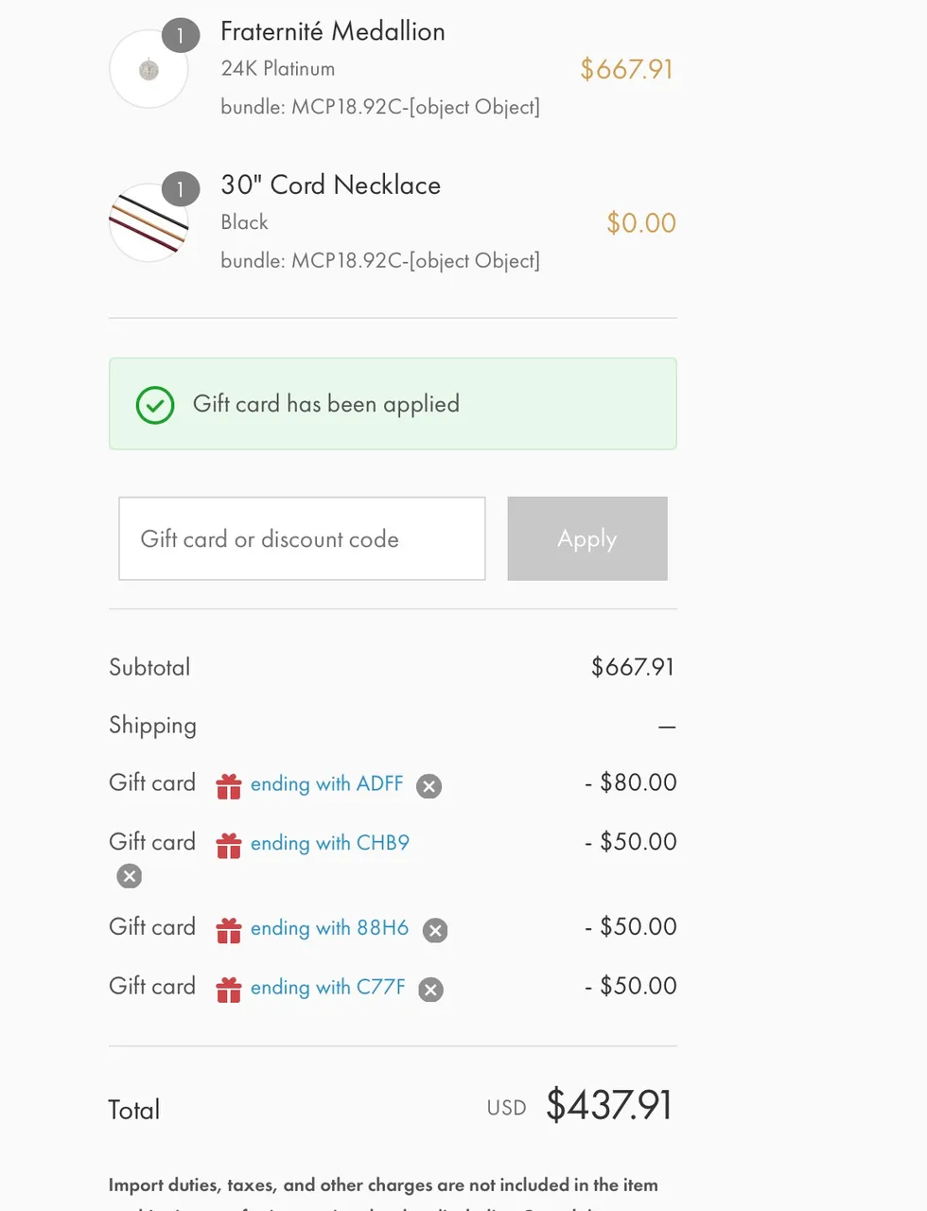Focus the gift card or discount code field
The image size is (927, 1211).
(302, 538)
